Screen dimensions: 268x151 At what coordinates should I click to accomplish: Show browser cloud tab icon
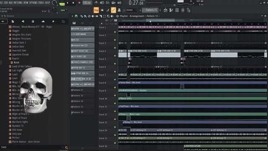[x=43, y=21]
